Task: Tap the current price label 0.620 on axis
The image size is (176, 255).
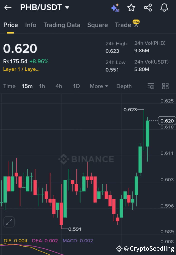Action: [167, 121]
